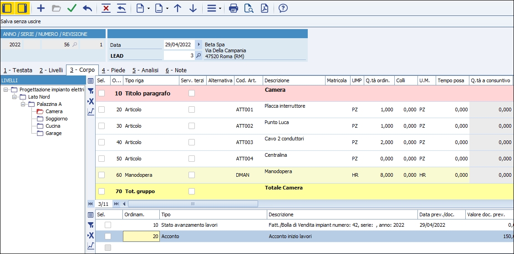Screen dimensions: 514x254
Task: Click the red X delete row icon
Action: pos(106,8)
